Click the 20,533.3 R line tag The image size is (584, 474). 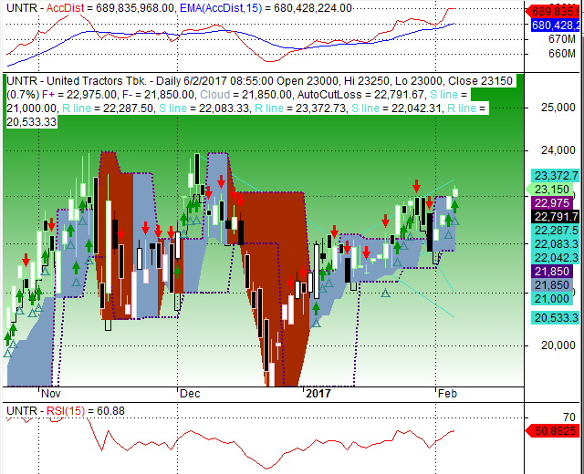[x=556, y=318]
